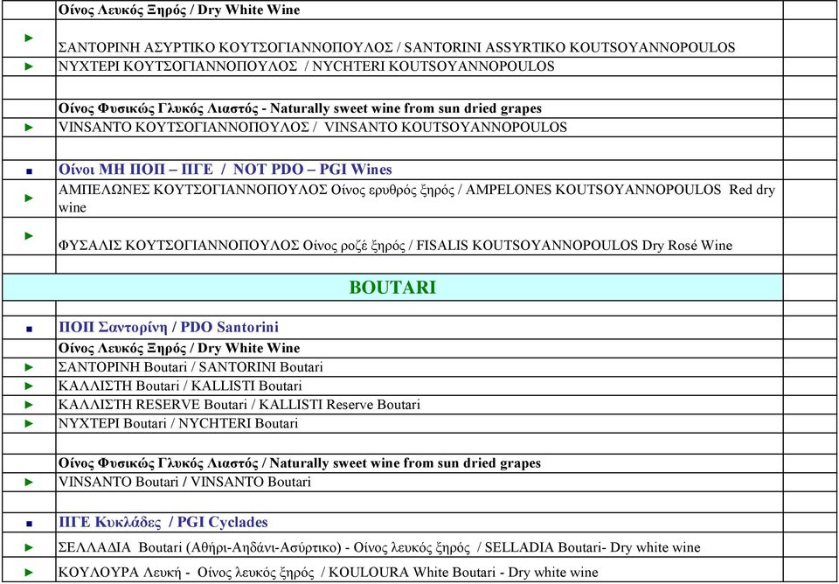The image size is (839, 584).
Task: Click the green arrow beside KOULOURA White Boutari
Action: click(29, 572)
